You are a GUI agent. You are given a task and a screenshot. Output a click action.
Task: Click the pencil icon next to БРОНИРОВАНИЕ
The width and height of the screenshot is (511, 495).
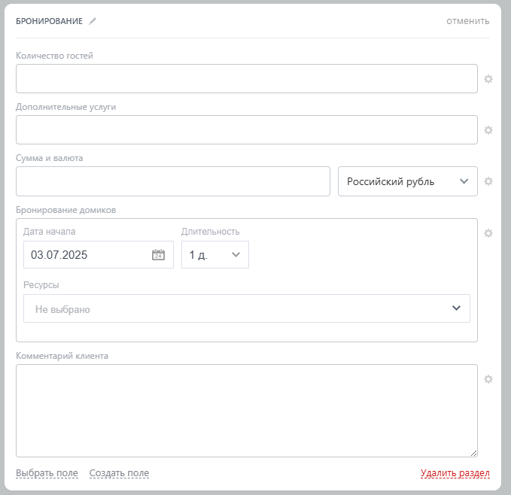coord(93,21)
